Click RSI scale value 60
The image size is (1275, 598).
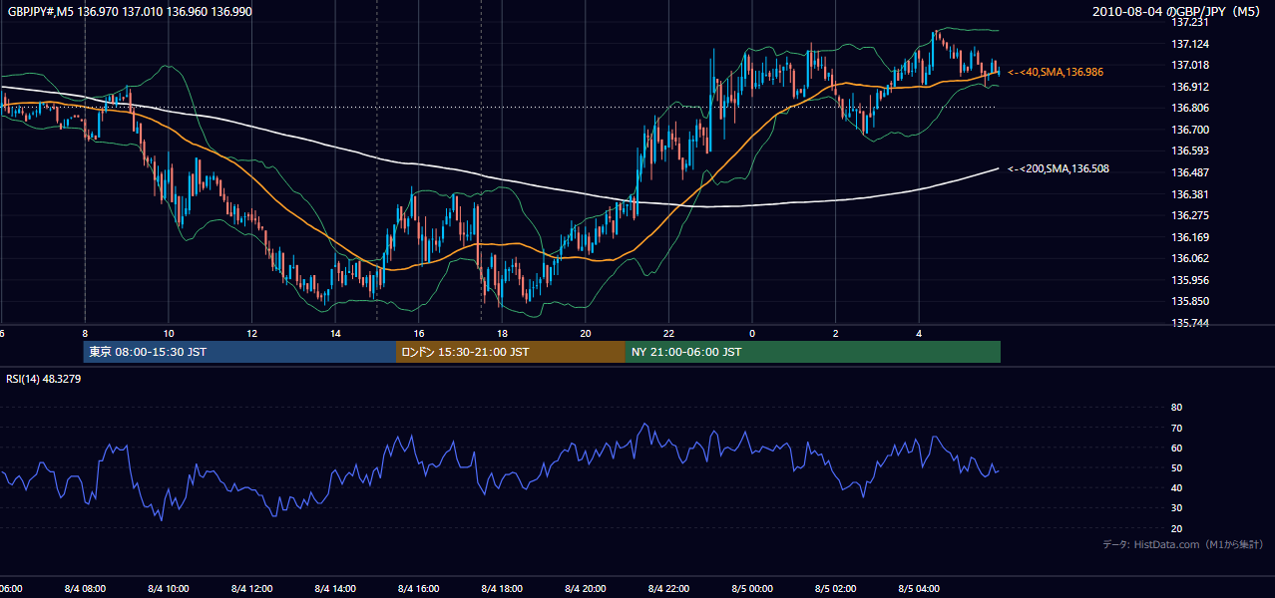click(x=1176, y=448)
